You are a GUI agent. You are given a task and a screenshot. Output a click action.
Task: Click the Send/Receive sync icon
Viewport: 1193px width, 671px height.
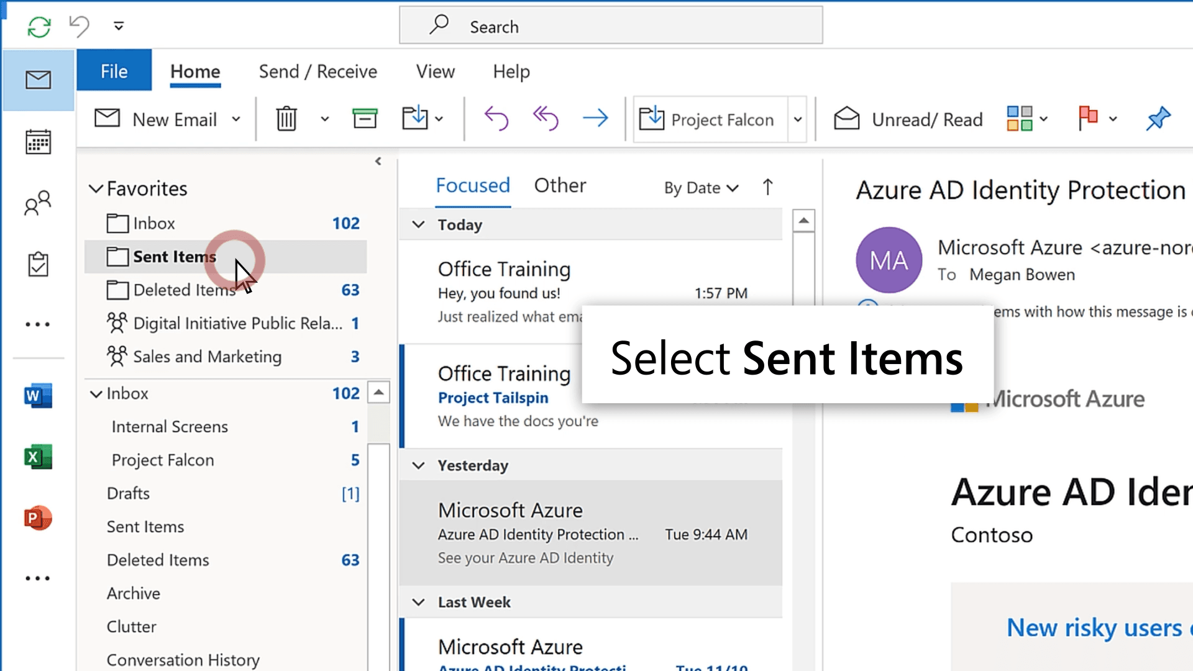click(x=39, y=26)
